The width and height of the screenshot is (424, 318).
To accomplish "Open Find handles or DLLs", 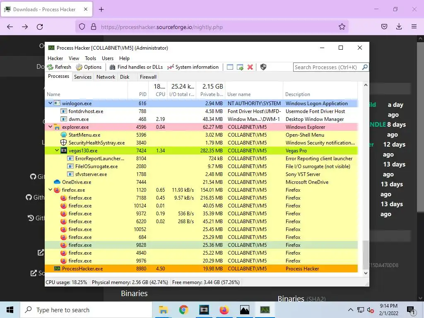I will coord(136,67).
